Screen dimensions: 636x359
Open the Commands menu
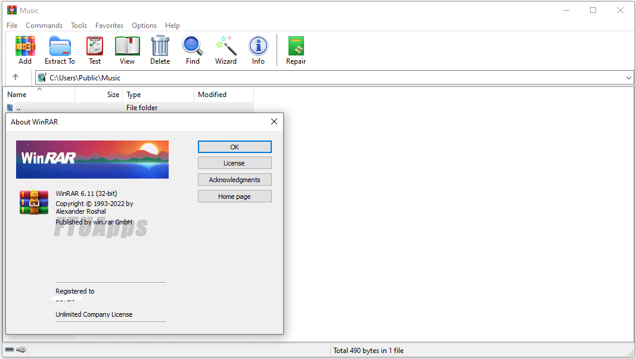coord(44,26)
